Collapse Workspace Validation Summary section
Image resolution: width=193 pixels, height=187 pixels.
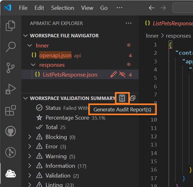coord(25,98)
